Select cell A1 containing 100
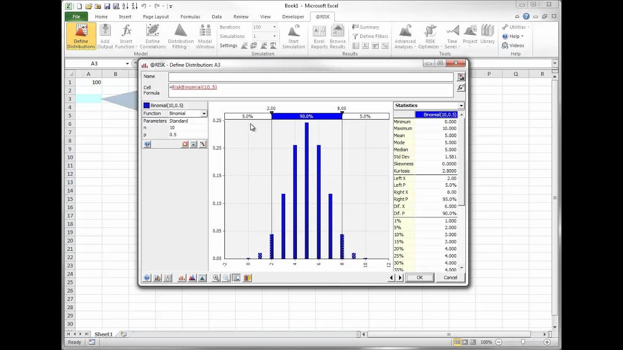This screenshot has height=350, width=623. pos(89,82)
